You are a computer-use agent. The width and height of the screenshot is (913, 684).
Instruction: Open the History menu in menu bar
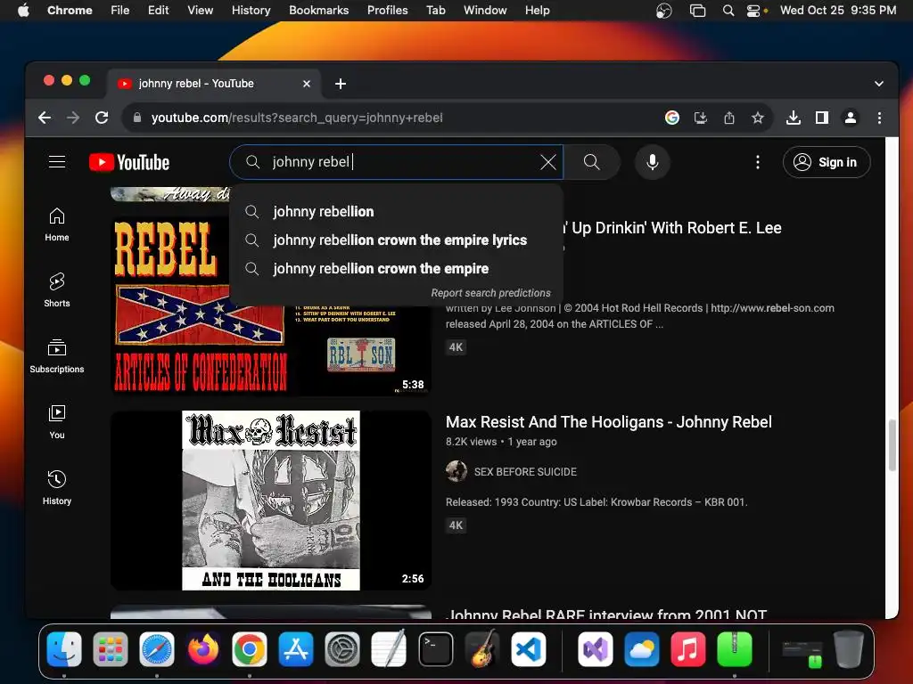[x=251, y=10]
